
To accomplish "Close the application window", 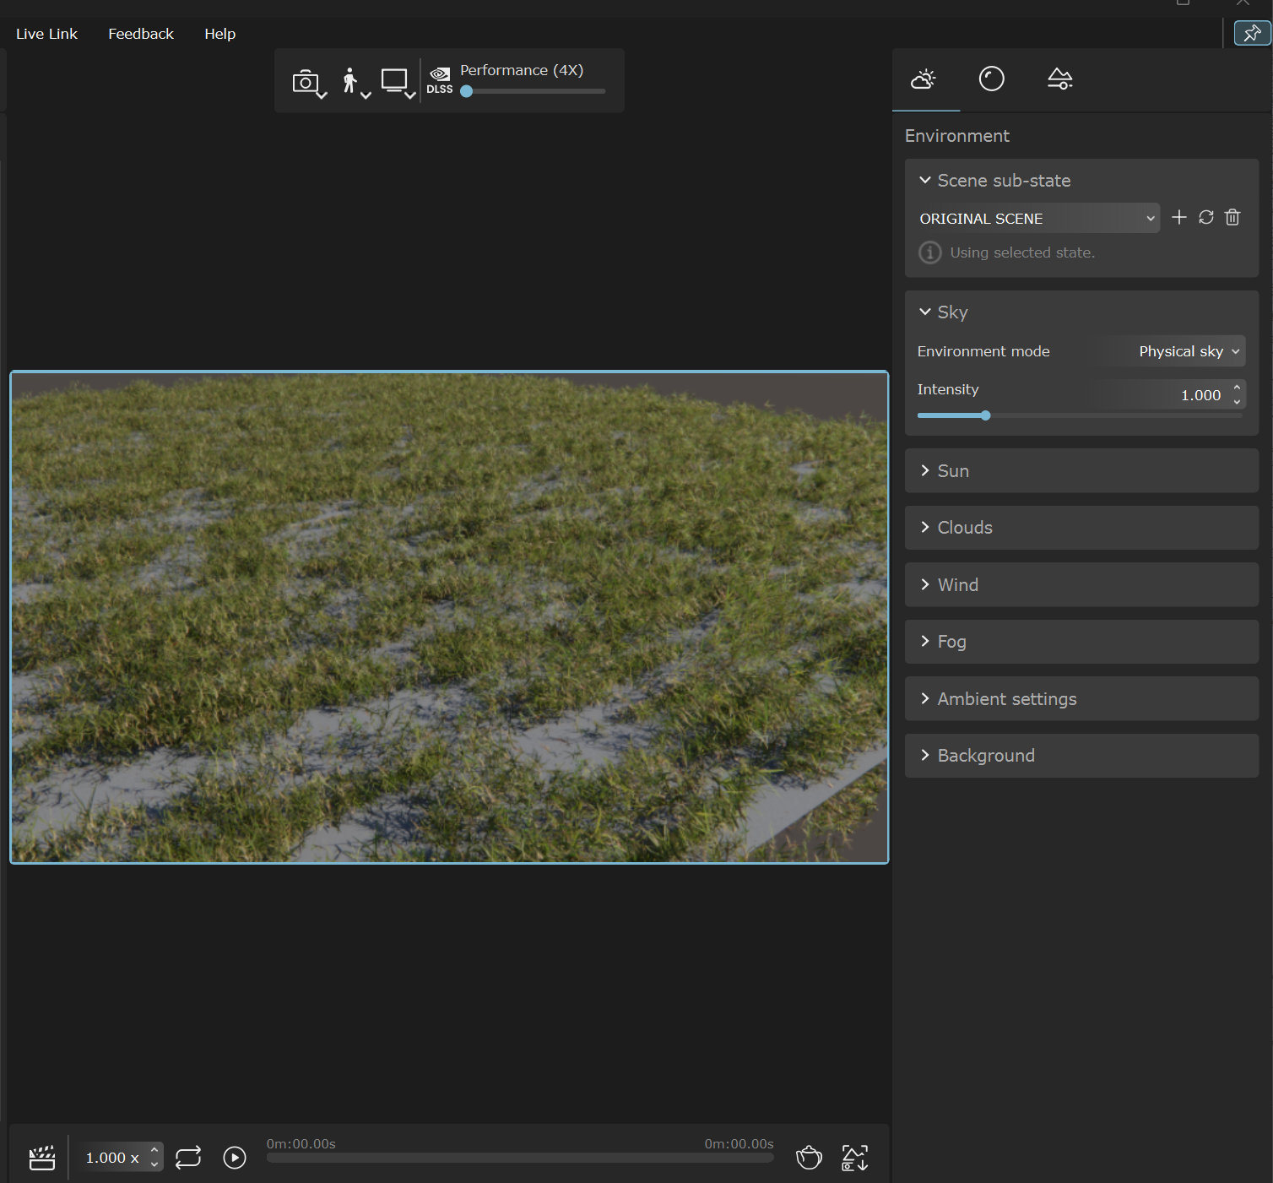I will click(1243, 3).
